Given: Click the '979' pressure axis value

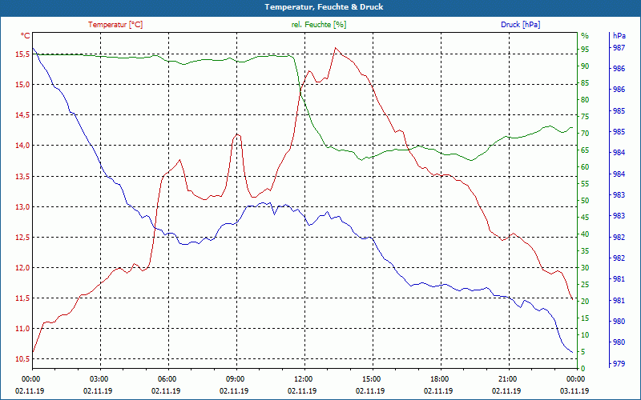Looking at the screenshot, I should pos(619,363).
